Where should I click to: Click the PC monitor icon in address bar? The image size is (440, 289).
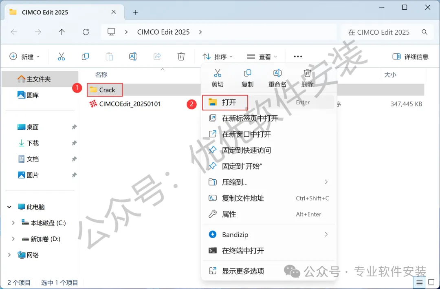click(x=111, y=32)
